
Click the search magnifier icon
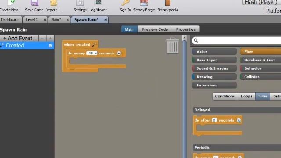click(196, 40)
